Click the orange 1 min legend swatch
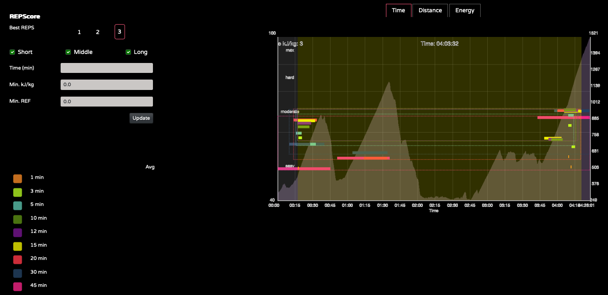Screen dimensions: 608x295 [x=18, y=179]
